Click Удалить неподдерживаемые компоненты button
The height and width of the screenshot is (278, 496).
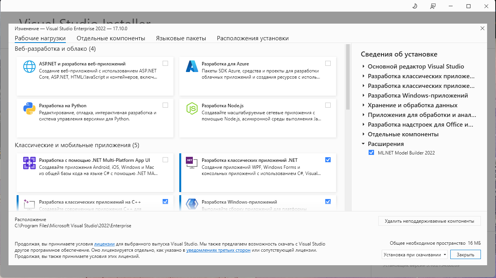(x=429, y=221)
